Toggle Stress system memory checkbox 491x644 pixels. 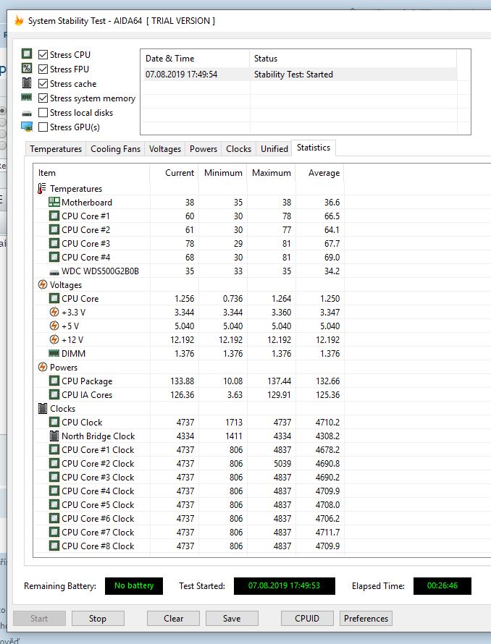click(x=43, y=98)
